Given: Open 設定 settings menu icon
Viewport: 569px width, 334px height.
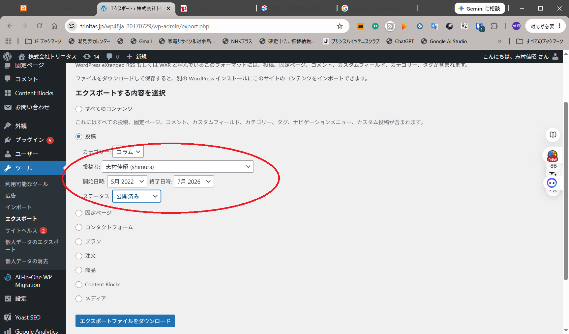Looking at the screenshot, I should [8, 299].
